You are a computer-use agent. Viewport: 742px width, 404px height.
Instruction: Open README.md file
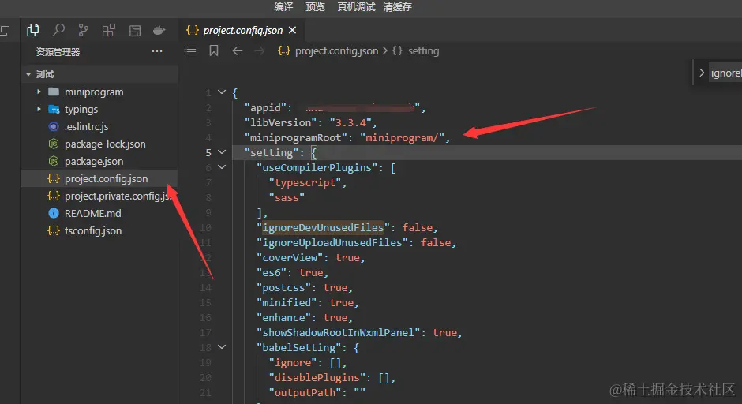(x=93, y=213)
